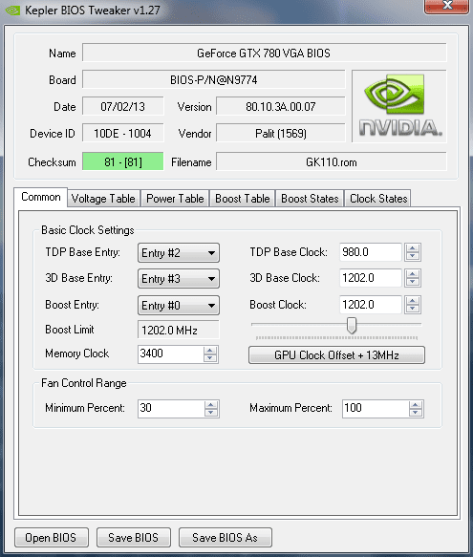This screenshot has height=557, width=473.
Task: Click the Open BIOS button
Action: tap(52, 538)
